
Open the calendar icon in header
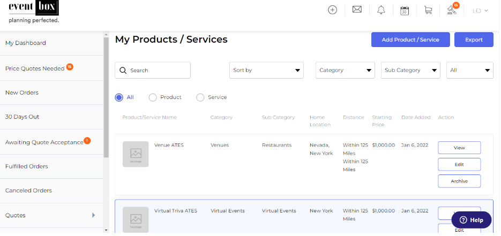pyautogui.click(x=405, y=10)
